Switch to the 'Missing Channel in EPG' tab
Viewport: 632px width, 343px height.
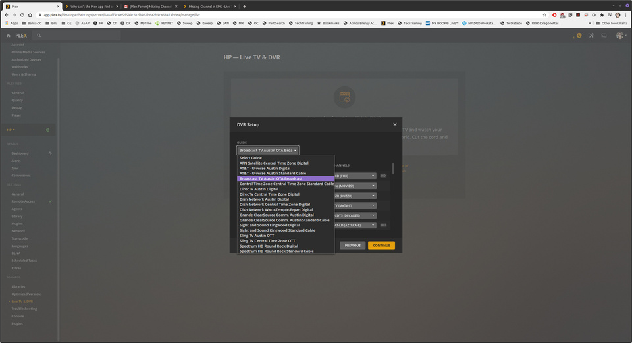coord(209,7)
